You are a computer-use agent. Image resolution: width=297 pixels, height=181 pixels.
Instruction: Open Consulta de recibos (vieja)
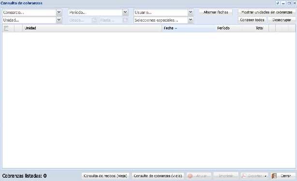pos(105,176)
